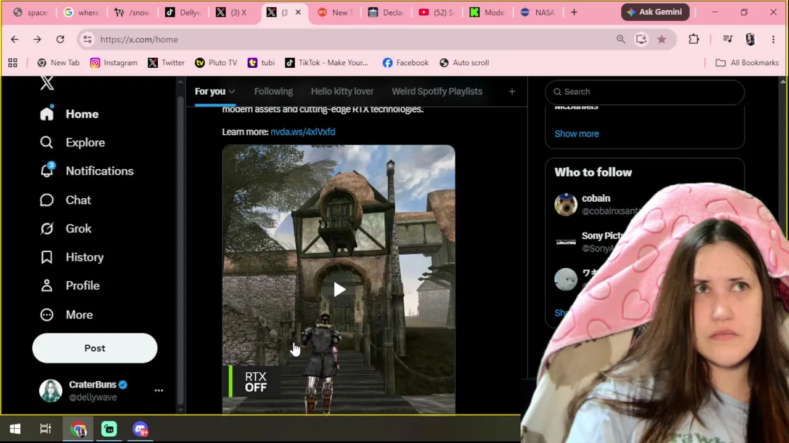Click the CraterBuns profile avatar
The width and height of the screenshot is (789, 443).
(x=51, y=391)
